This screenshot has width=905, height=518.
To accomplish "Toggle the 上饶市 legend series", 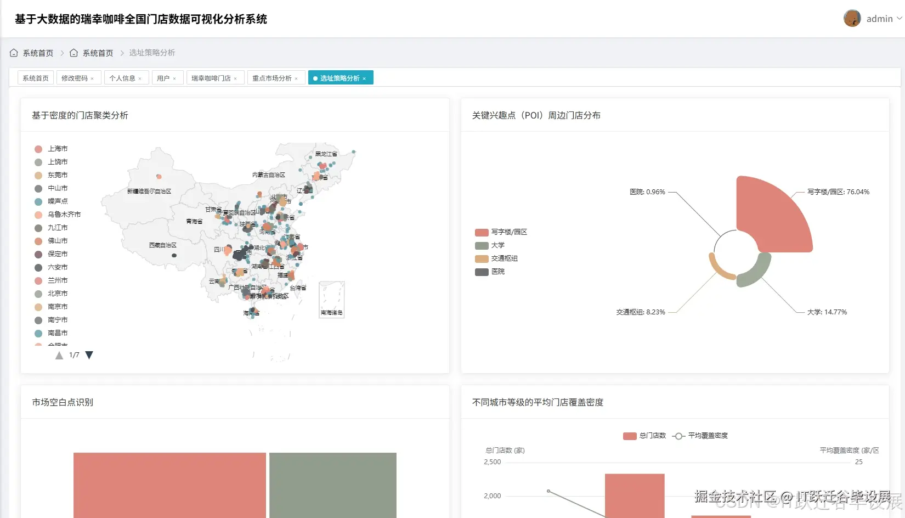I will (x=51, y=162).
